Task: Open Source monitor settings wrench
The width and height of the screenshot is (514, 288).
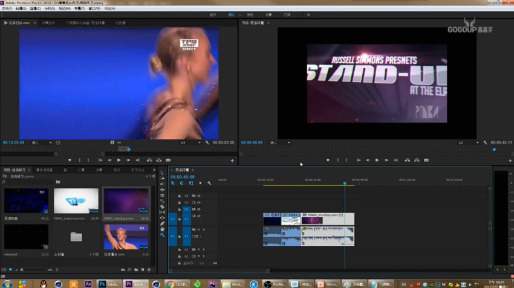Action: tap(207, 142)
